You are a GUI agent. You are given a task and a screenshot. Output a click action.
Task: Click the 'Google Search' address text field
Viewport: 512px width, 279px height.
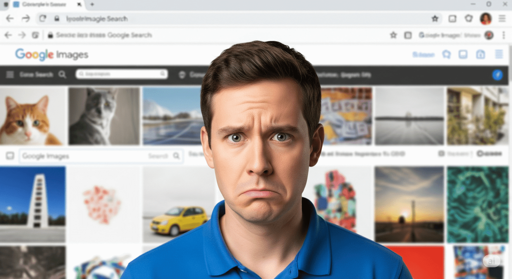pos(104,35)
